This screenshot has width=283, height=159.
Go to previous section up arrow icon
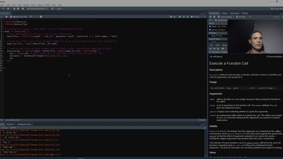(x=184, y=17)
